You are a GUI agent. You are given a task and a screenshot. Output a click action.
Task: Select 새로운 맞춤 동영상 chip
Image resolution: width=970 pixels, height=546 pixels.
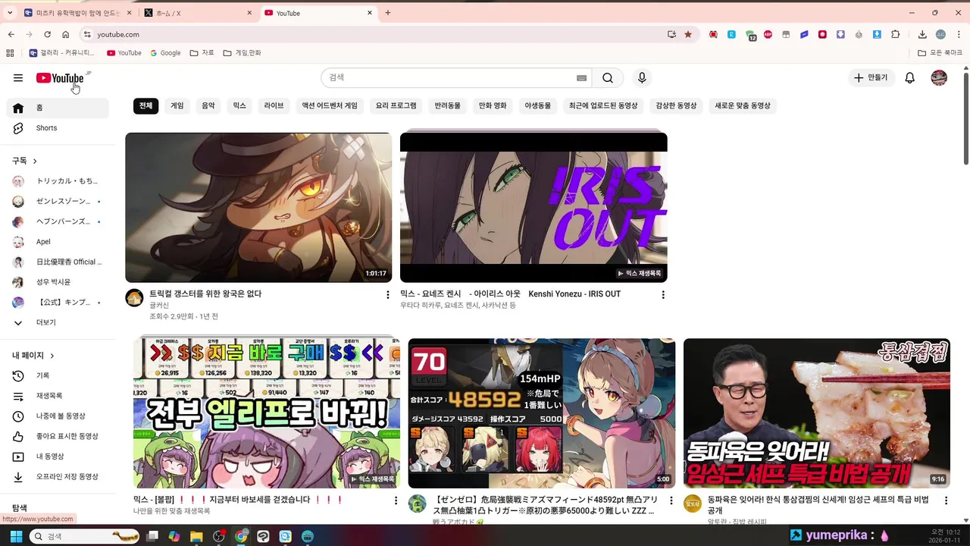pos(743,106)
